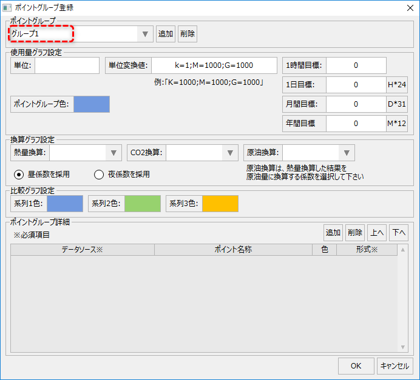The width and height of the screenshot is (420, 380).
Task: Change the 系列2色 green color swatch
Action: (x=143, y=204)
